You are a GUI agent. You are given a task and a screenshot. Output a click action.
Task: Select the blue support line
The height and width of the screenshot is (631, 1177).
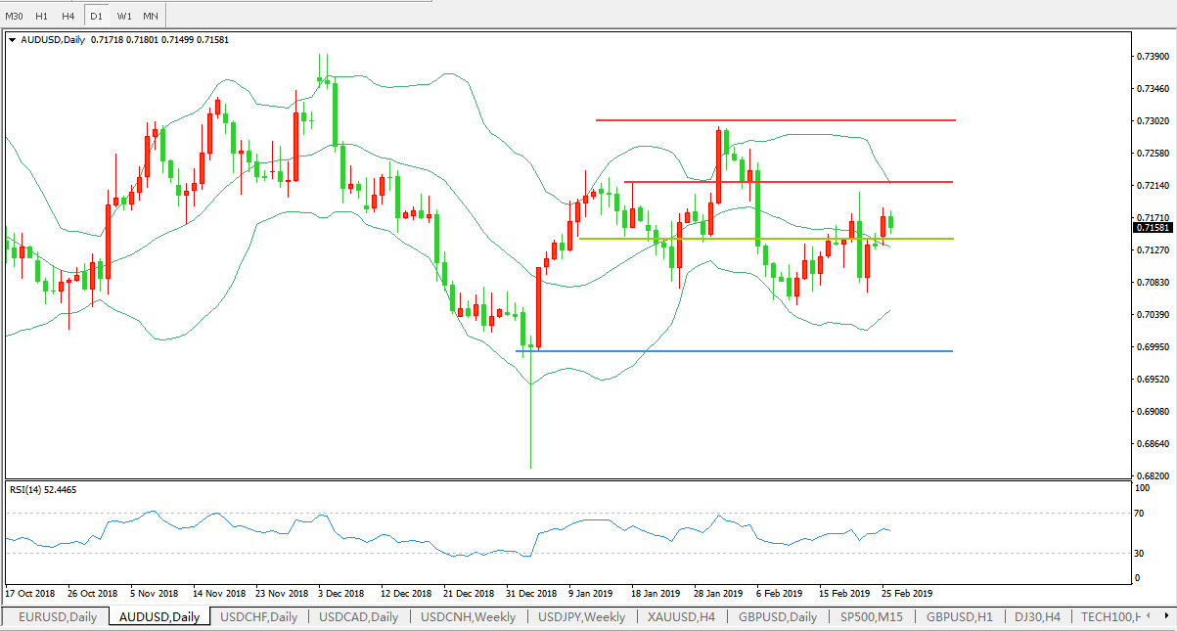734,351
